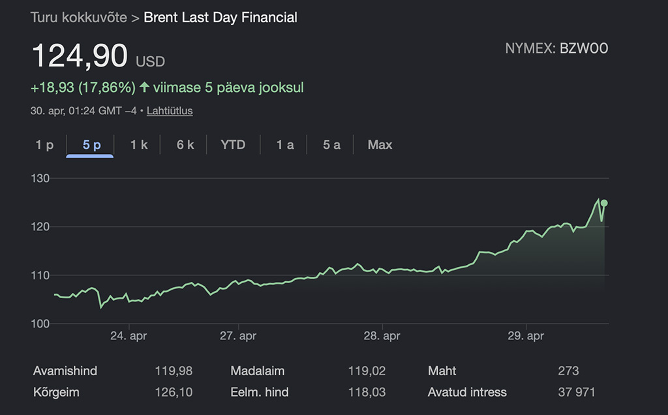The height and width of the screenshot is (415, 668).
Task: Click the 124,90 current price
Action: coord(79,57)
